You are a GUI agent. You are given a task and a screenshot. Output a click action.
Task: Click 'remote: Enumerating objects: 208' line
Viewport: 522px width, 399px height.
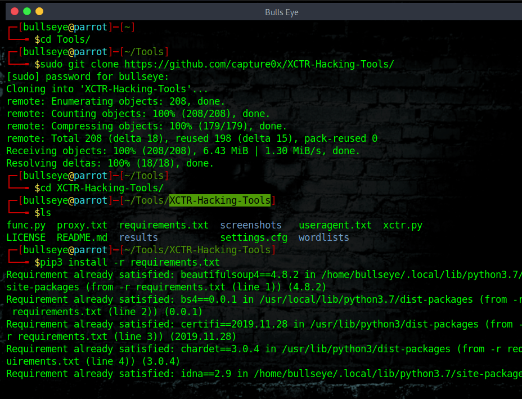click(115, 101)
